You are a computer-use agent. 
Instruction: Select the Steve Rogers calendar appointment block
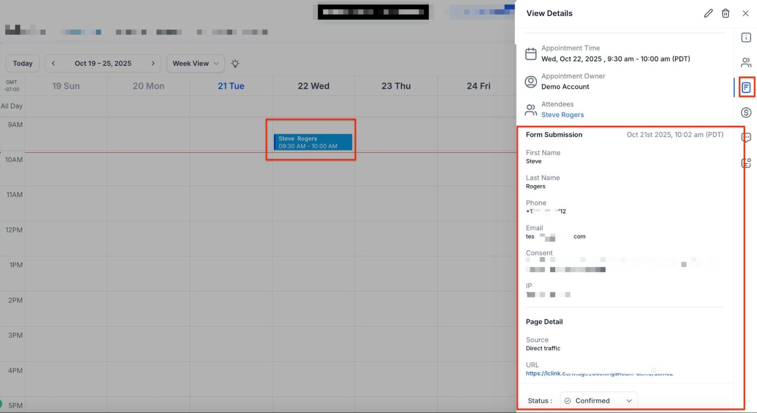(312, 142)
